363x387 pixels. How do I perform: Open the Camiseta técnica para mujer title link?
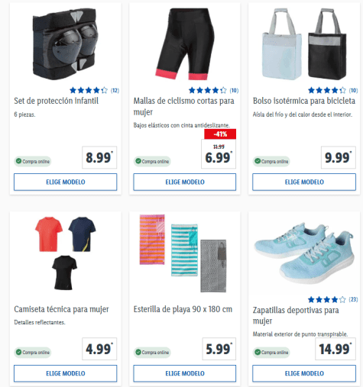[x=61, y=309]
